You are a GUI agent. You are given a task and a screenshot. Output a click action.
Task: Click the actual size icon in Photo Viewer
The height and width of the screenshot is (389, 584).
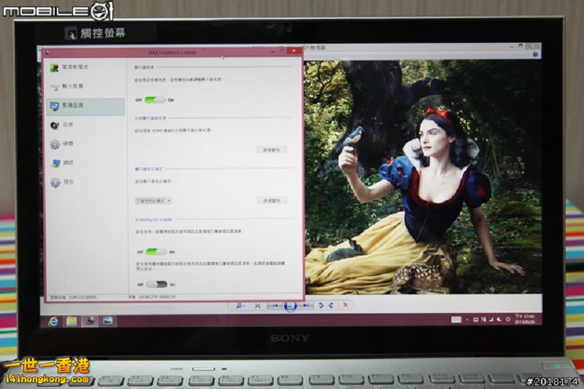coord(258,305)
